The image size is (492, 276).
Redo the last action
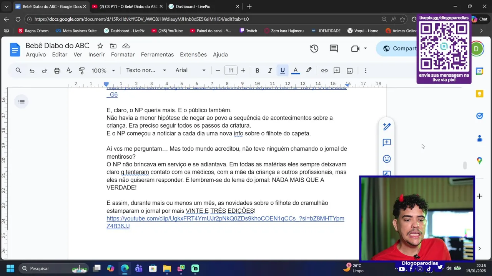[44, 71]
